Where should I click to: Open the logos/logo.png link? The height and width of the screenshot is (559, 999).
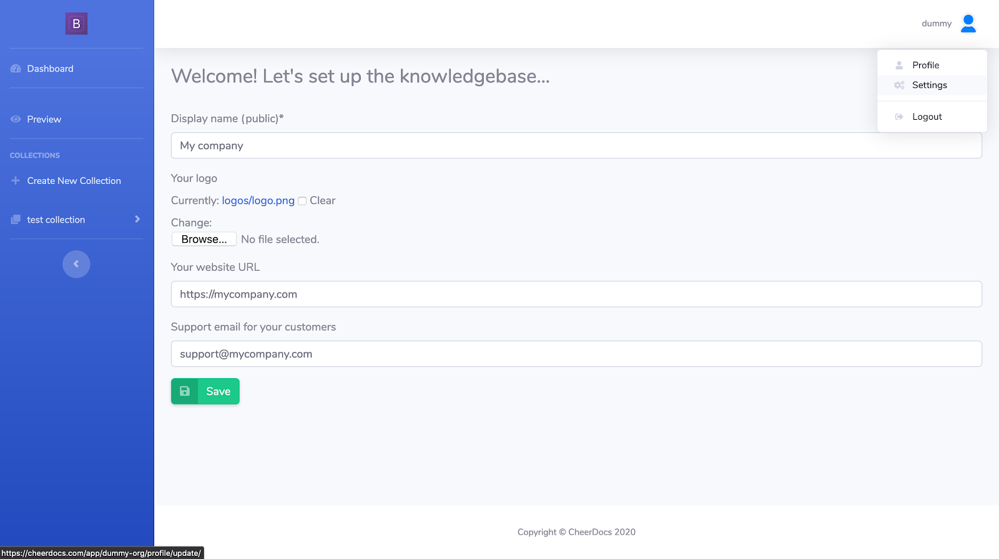pyautogui.click(x=258, y=200)
